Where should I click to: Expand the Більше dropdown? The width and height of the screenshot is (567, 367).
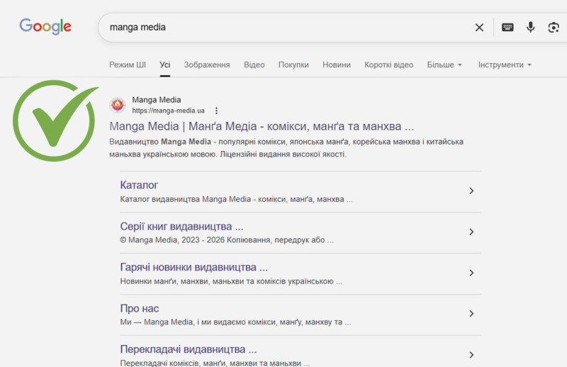pyautogui.click(x=444, y=64)
